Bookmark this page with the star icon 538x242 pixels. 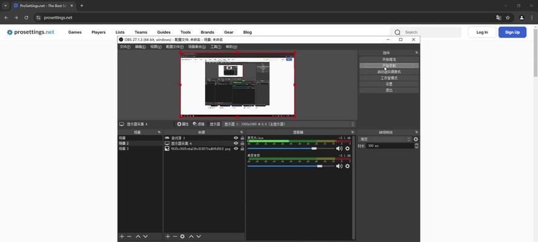(x=508, y=18)
